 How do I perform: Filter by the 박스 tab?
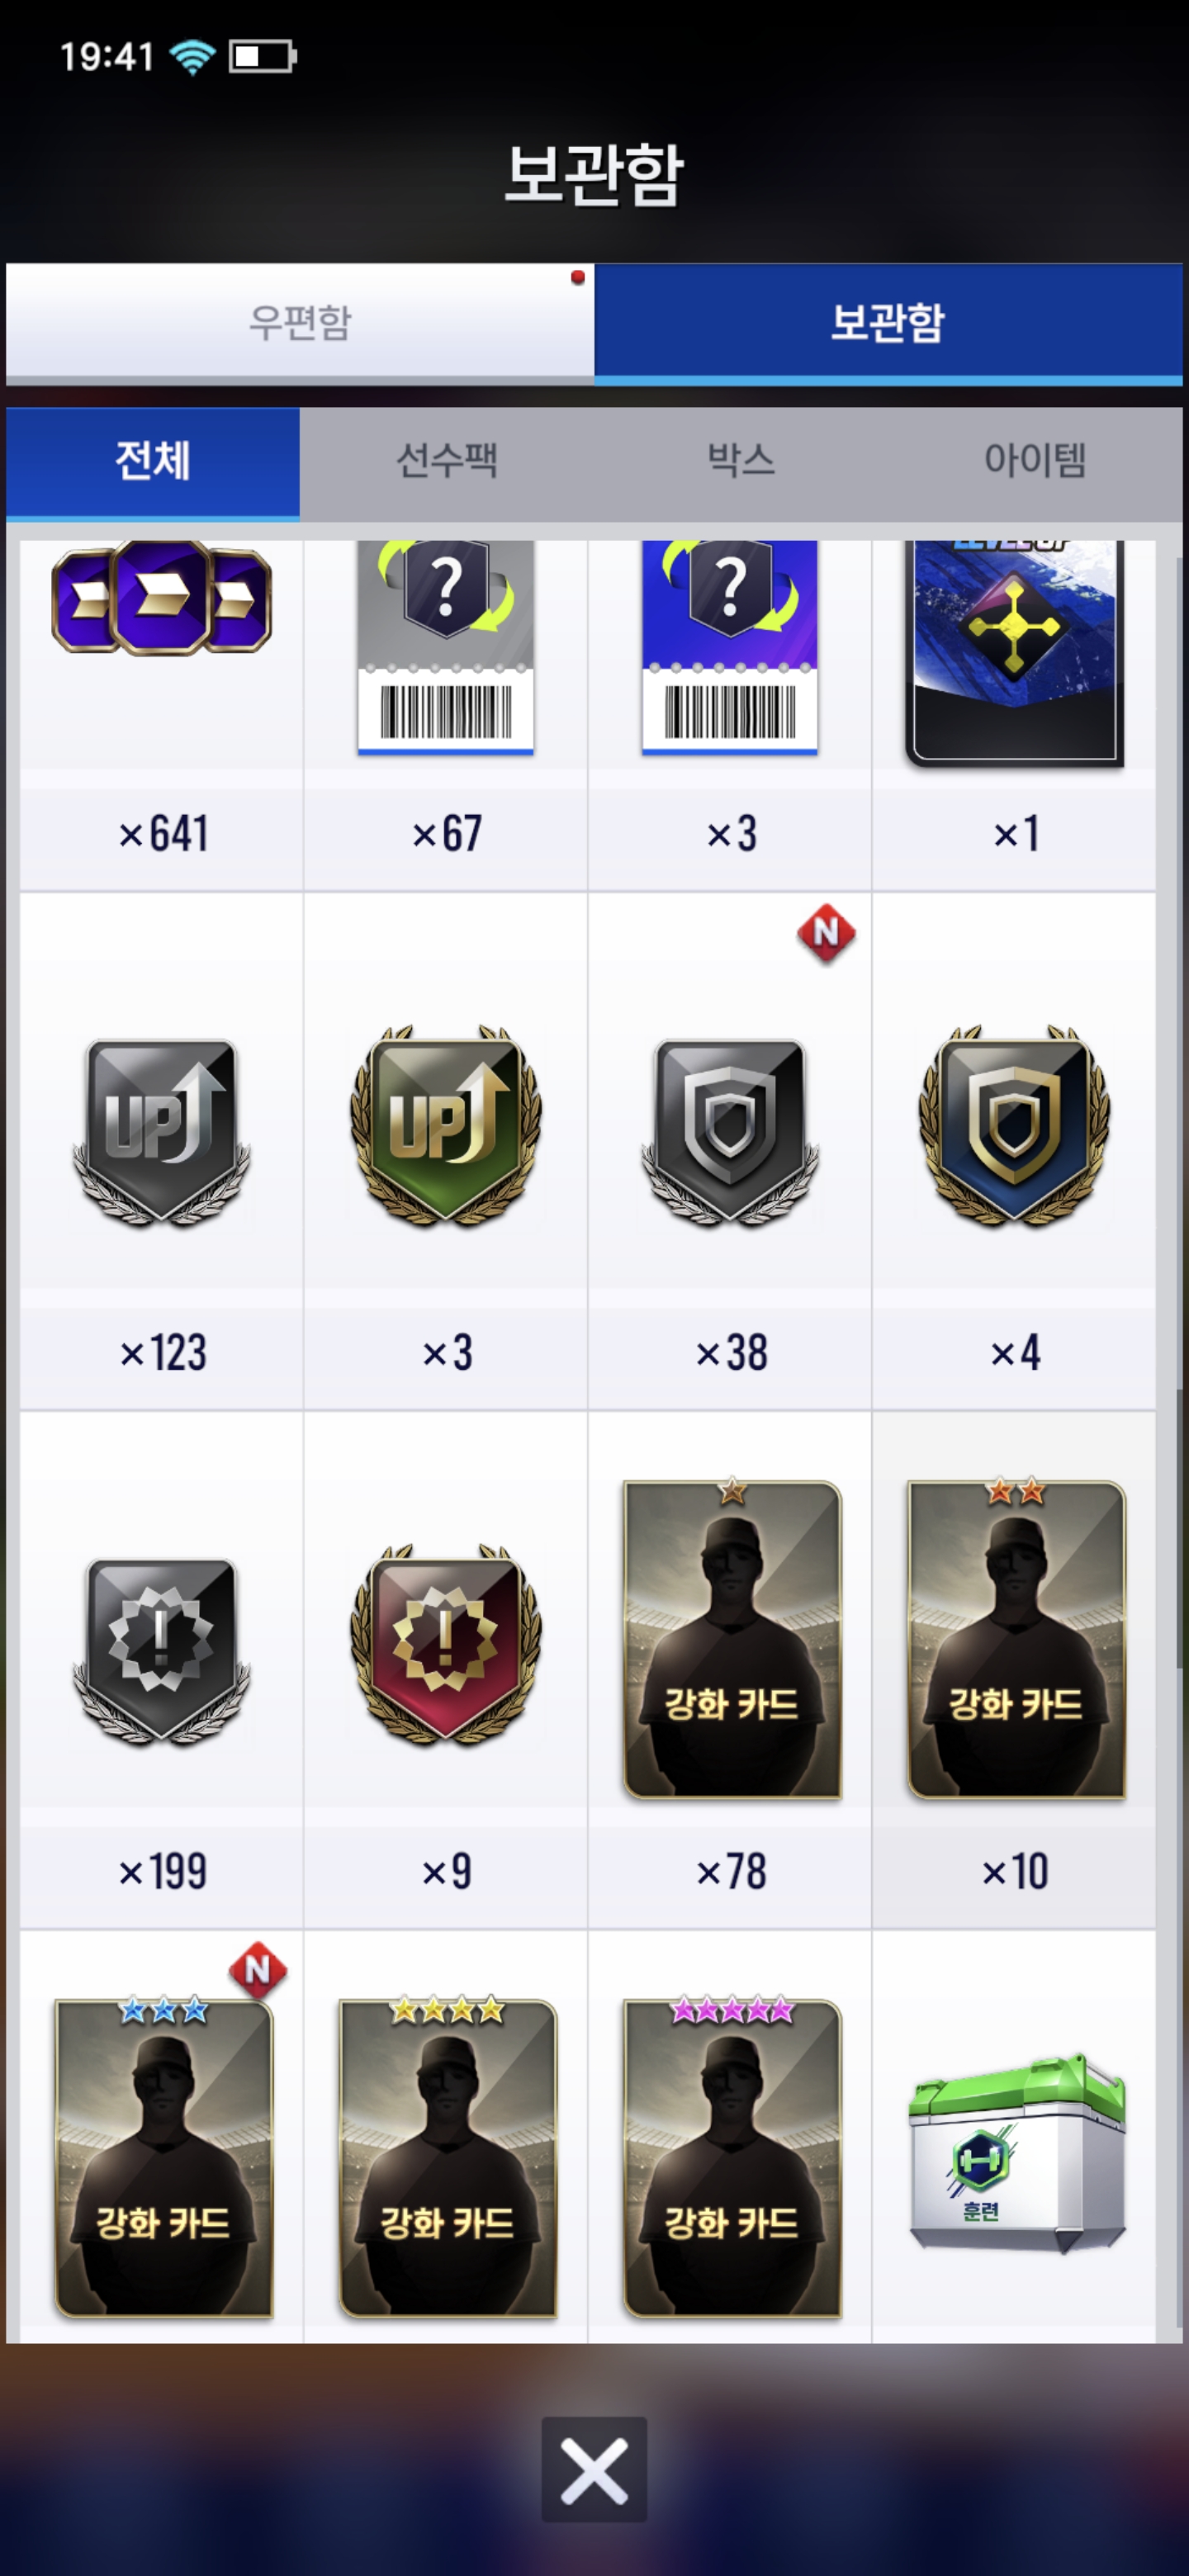740,461
